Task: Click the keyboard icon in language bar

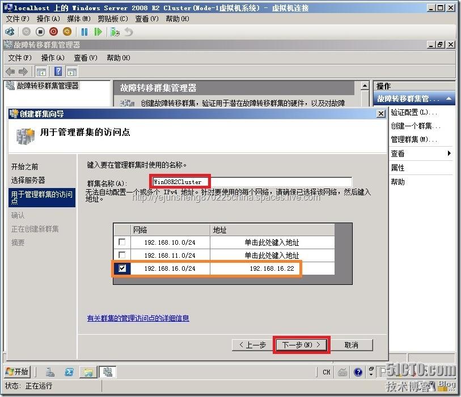Action: point(342,372)
